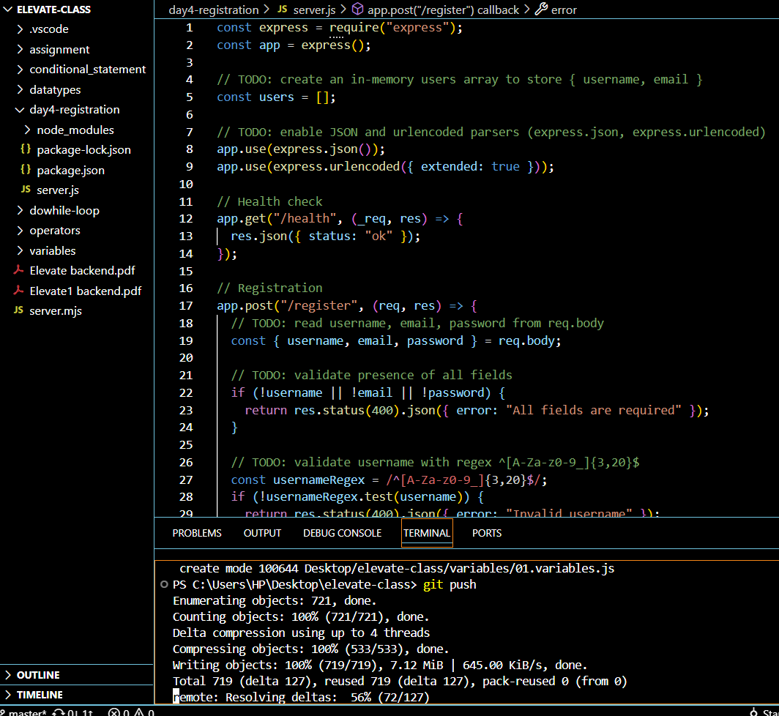This screenshot has width=779, height=716.
Task: Click 'Delta compression using up to 4 threads'
Action: (301, 633)
